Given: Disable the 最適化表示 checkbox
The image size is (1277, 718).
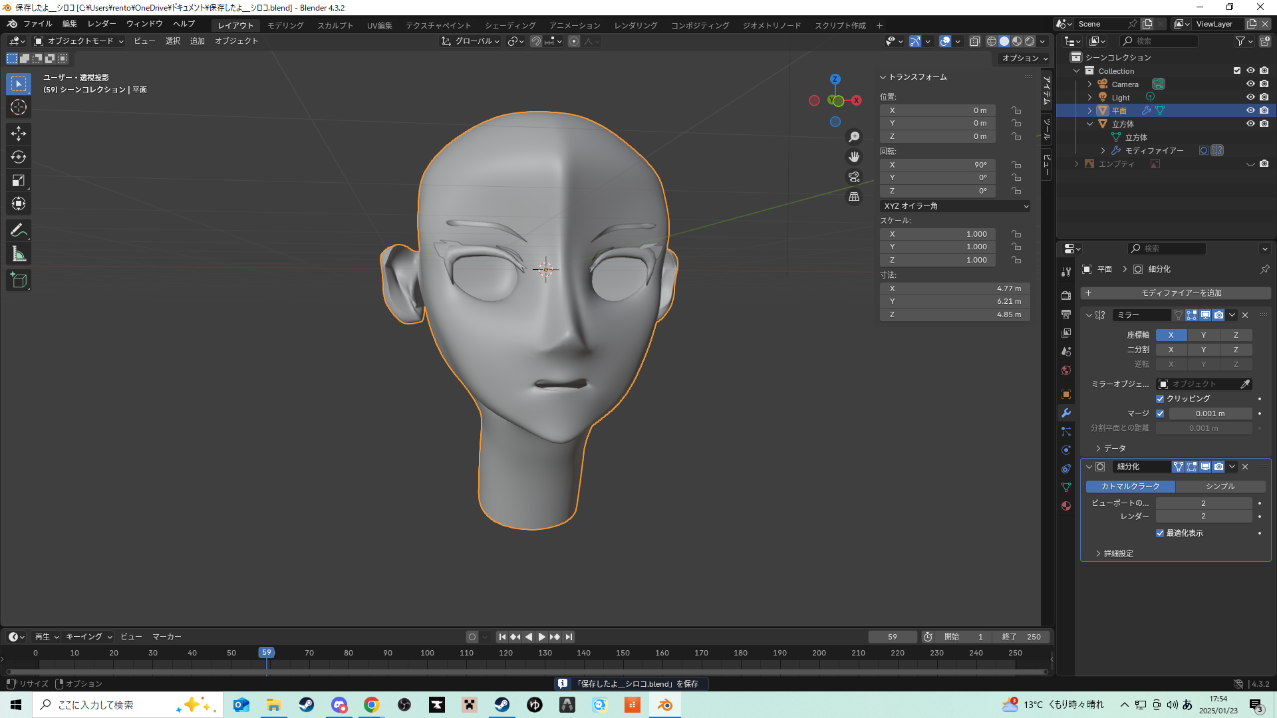Looking at the screenshot, I should 1160,533.
